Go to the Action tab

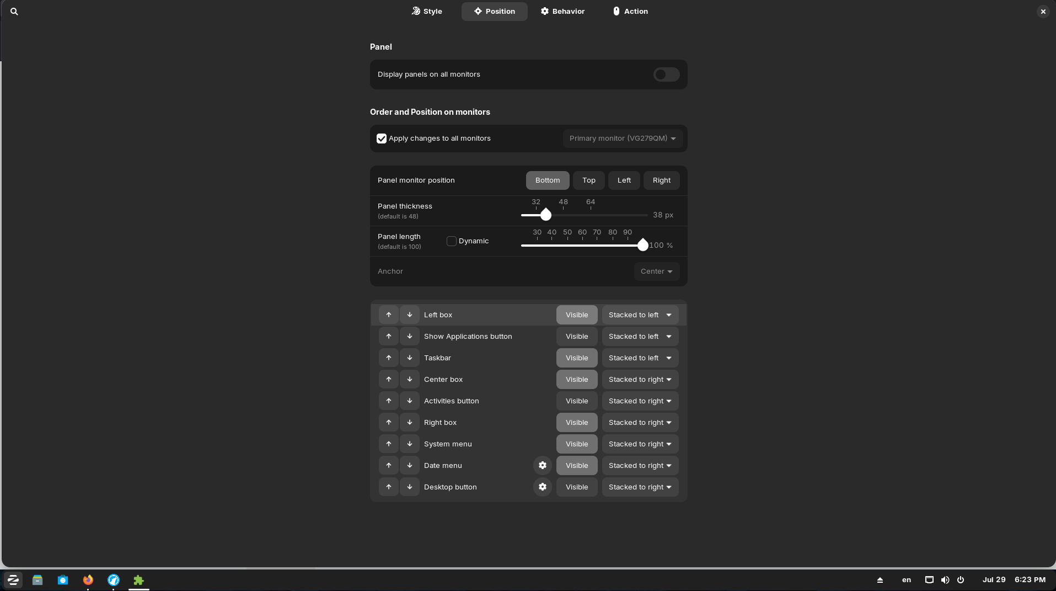click(x=630, y=11)
